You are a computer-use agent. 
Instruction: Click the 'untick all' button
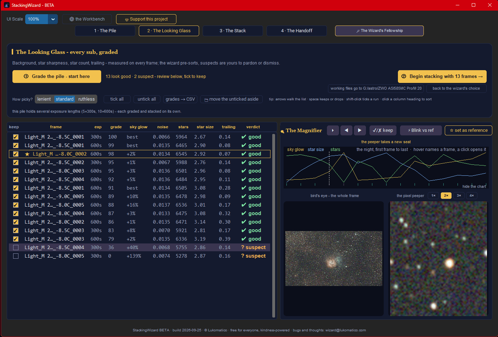[147, 99]
